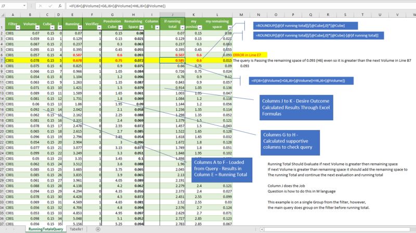Click the 'Verifier' table header cell

pos(93,24)
